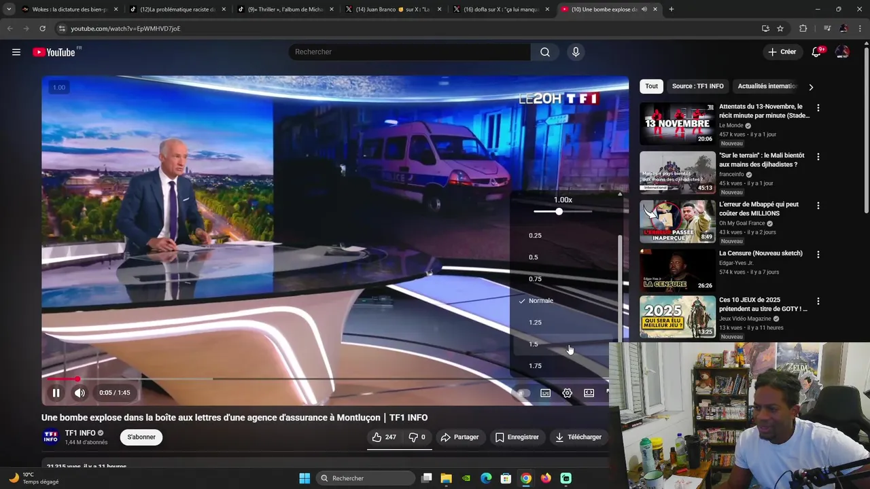
Task: Switch to the Thriller l'album de Michael tab
Action: click(285, 10)
